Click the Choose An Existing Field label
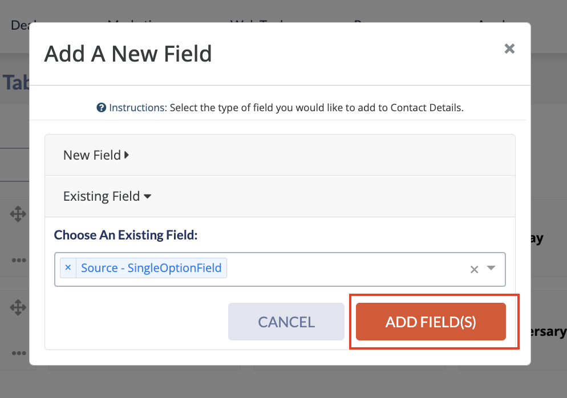 pos(125,235)
